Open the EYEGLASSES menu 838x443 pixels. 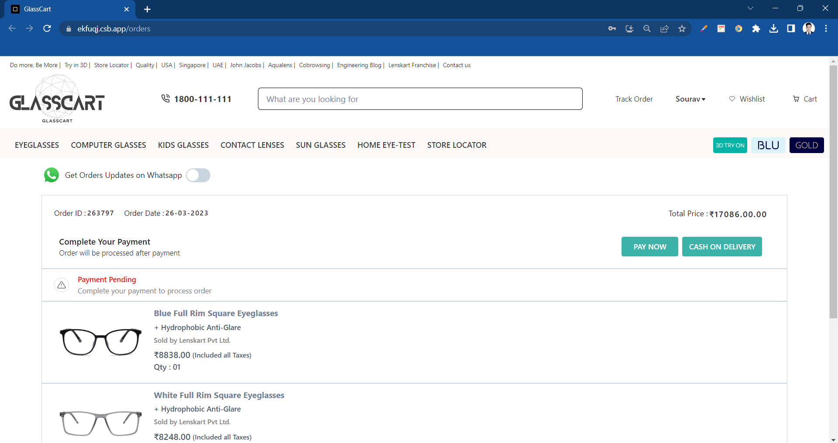37,145
